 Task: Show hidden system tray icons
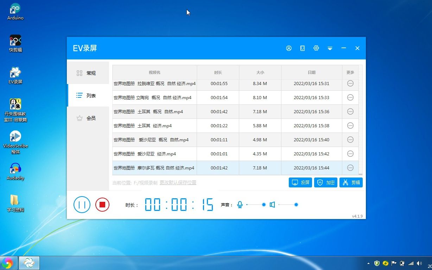pyautogui.click(x=368, y=263)
